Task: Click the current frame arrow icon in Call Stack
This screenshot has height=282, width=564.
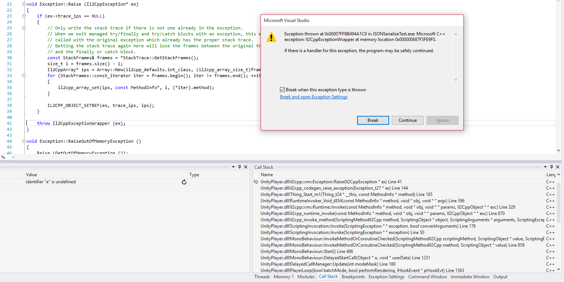Action: [x=256, y=182]
